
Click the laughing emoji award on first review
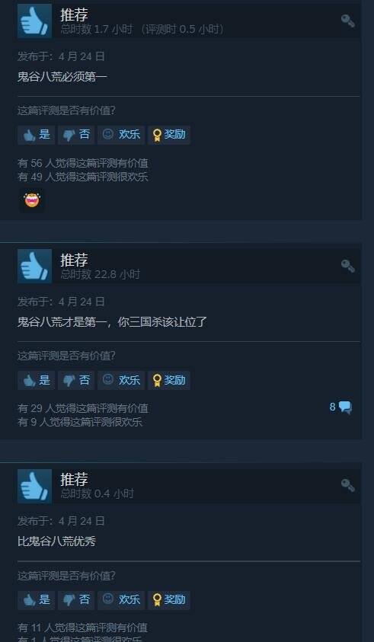(32, 200)
